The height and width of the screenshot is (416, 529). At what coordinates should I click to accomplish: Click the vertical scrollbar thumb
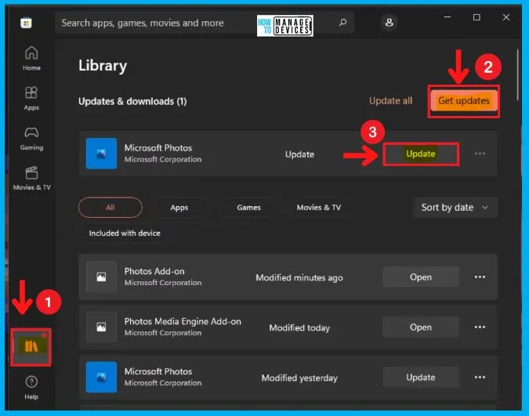[x=518, y=74]
